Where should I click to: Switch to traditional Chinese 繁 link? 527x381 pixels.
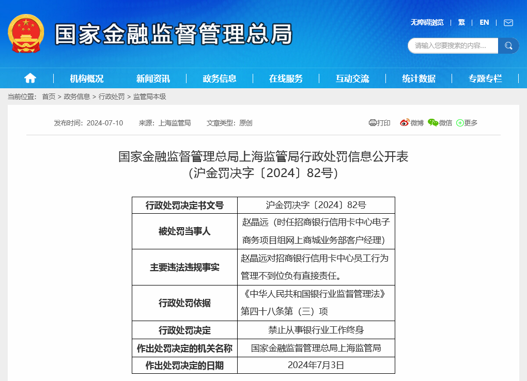(x=461, y=23)
